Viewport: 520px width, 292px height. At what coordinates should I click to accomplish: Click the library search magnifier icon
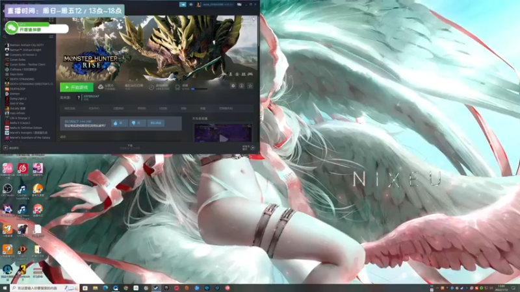pyautogui.click(x=5, y=36)
